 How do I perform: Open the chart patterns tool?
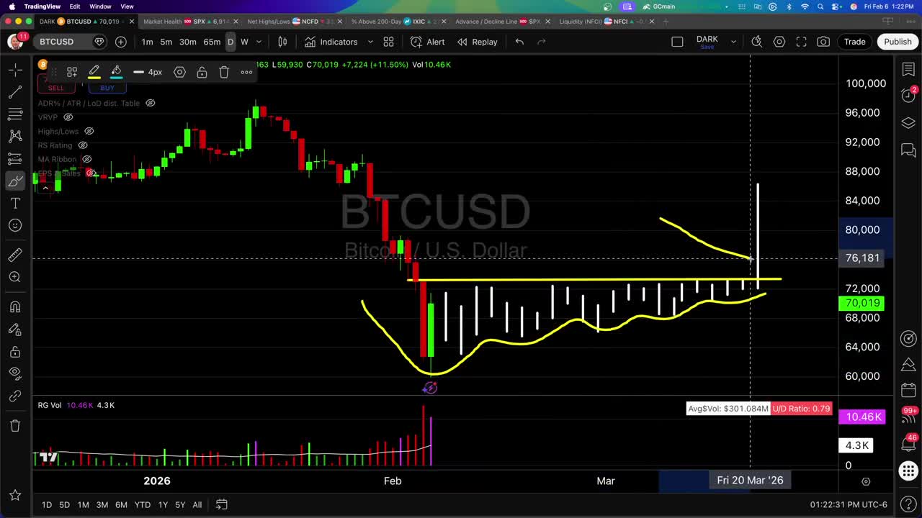[x=14, y=136]
